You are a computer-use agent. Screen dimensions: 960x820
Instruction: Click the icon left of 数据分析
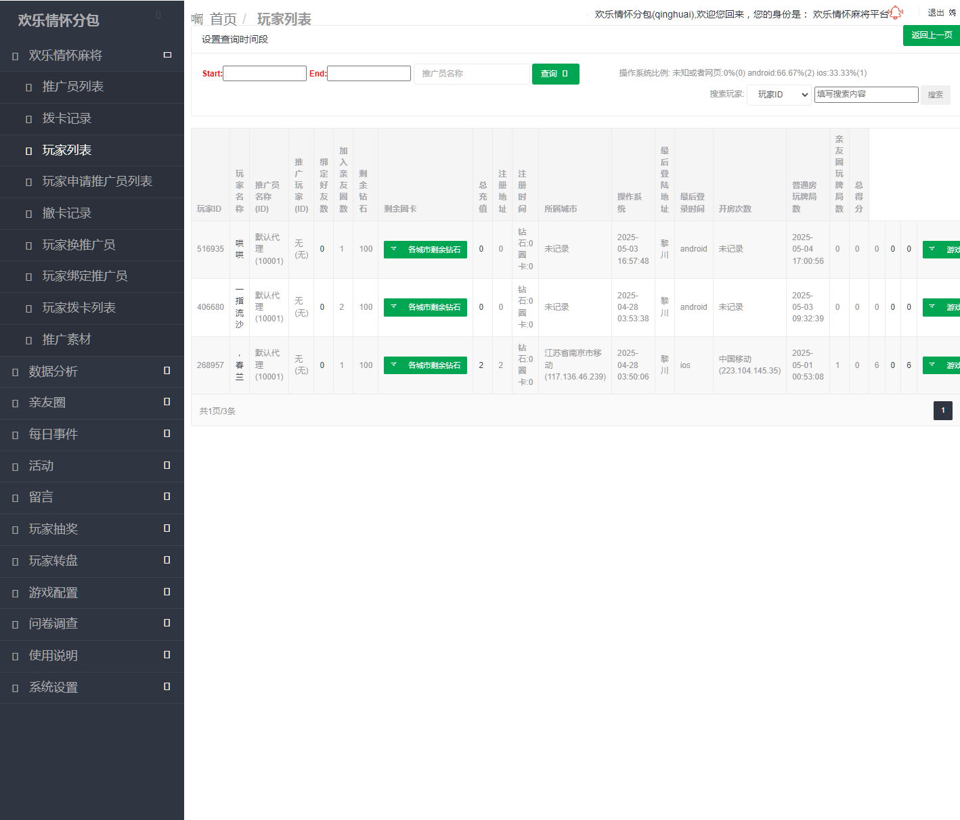tap(15, 372)
